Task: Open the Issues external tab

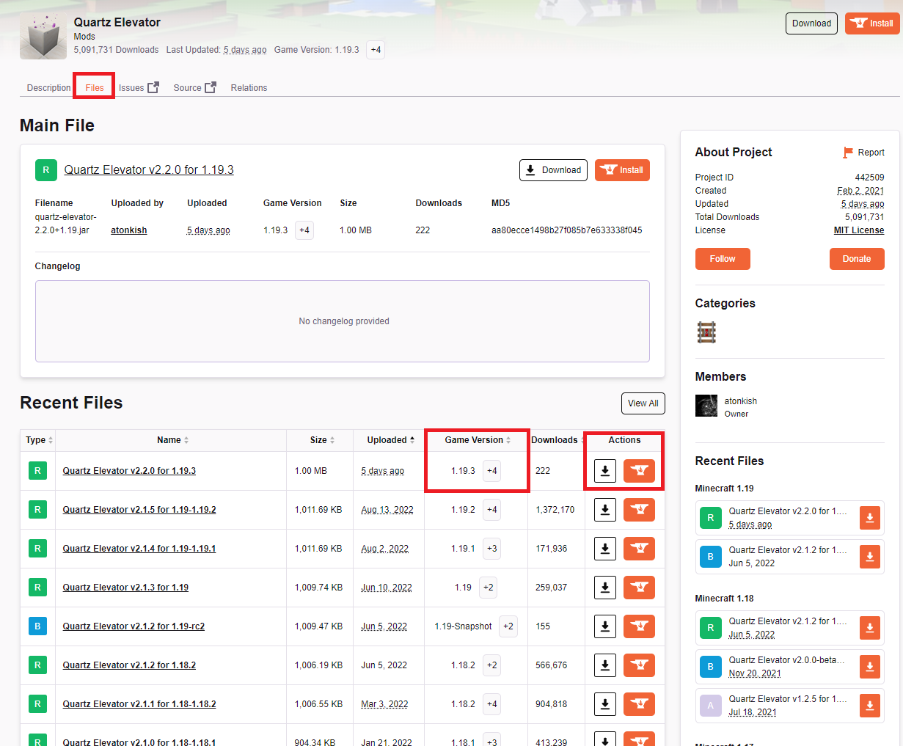Action: point(139,88)
